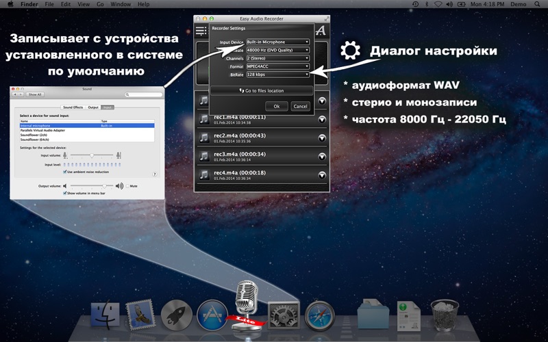The width and height of the screenshot is (548, 342).
Task: Open the Go menu
Action: [x=100, y=4]
